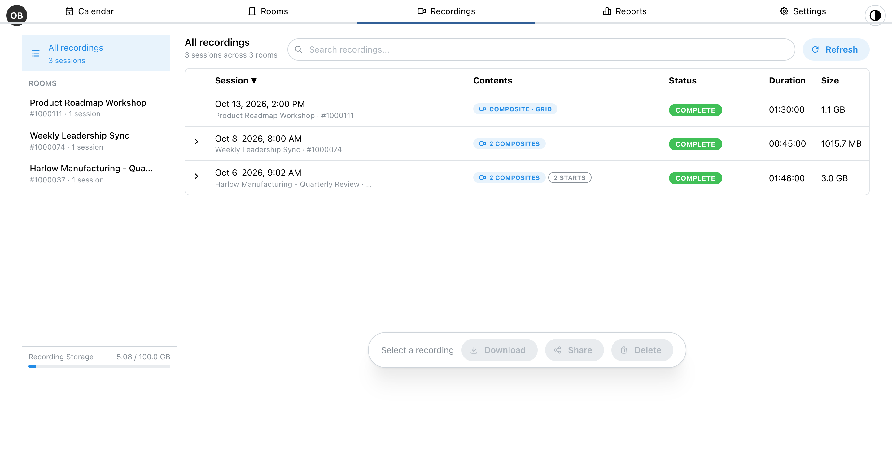This screenshot has width=892, height=470.
Task: Toggle the dark/light theme contrast icon
Action: tap(875, 15)
